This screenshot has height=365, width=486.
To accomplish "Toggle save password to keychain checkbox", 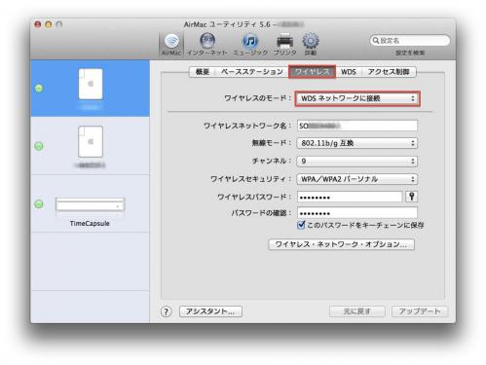I will 301,225.
